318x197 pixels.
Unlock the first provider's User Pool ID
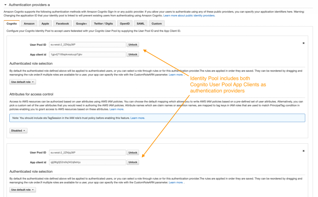pyautogui.click(x=133, y=45)
